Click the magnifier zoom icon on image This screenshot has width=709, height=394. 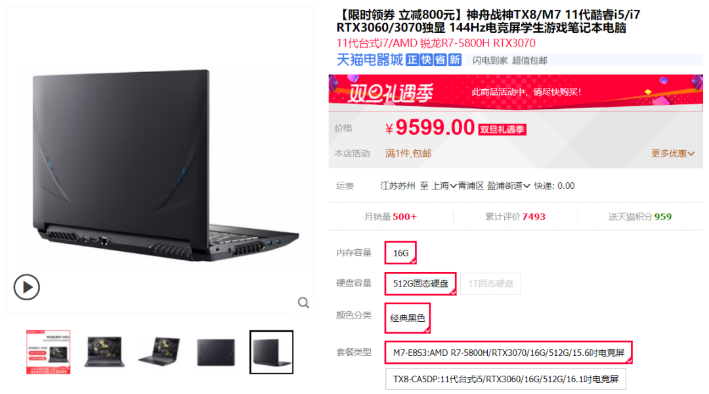[x=303, y=303]
